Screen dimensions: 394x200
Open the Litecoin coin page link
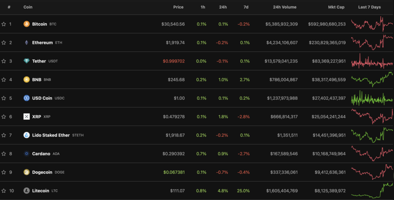[40, 191]
